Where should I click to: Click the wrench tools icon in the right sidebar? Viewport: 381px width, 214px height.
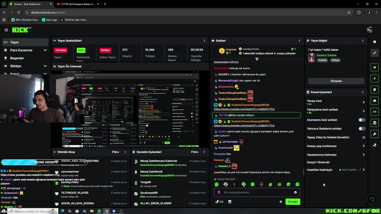point(374,134)
